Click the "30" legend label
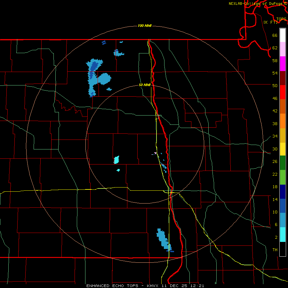Image resolution: width=288 pixels, height=288 pixels. pos(275,149)
